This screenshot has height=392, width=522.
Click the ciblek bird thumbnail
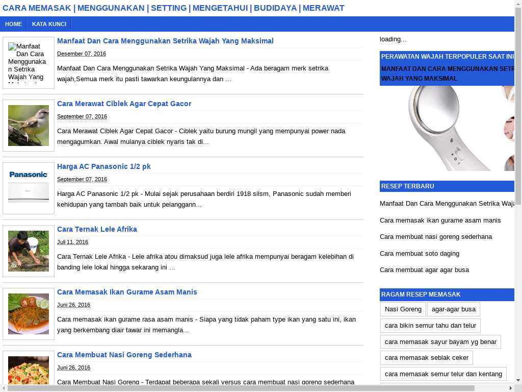(x=29, y=126)
